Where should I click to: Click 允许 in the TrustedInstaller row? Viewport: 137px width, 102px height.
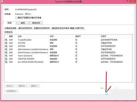pyautogui.click(x=11, y=40)
